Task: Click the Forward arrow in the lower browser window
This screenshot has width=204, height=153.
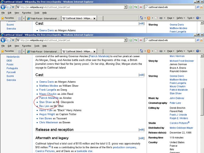Action: (8, 40)
